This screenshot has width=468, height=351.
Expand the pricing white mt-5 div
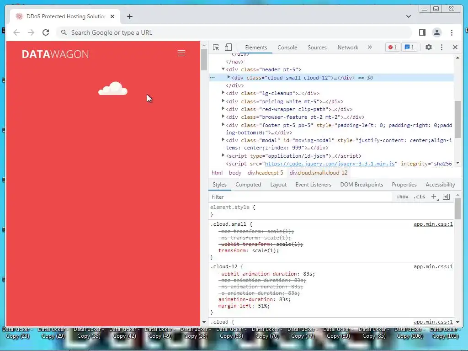click(223, 101)
